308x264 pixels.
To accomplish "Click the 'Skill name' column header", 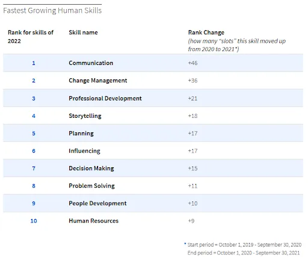I will pos(83,32).
